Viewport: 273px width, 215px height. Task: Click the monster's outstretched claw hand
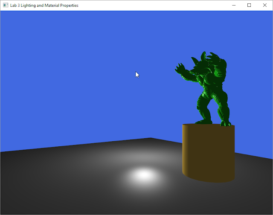coord(180,69)
